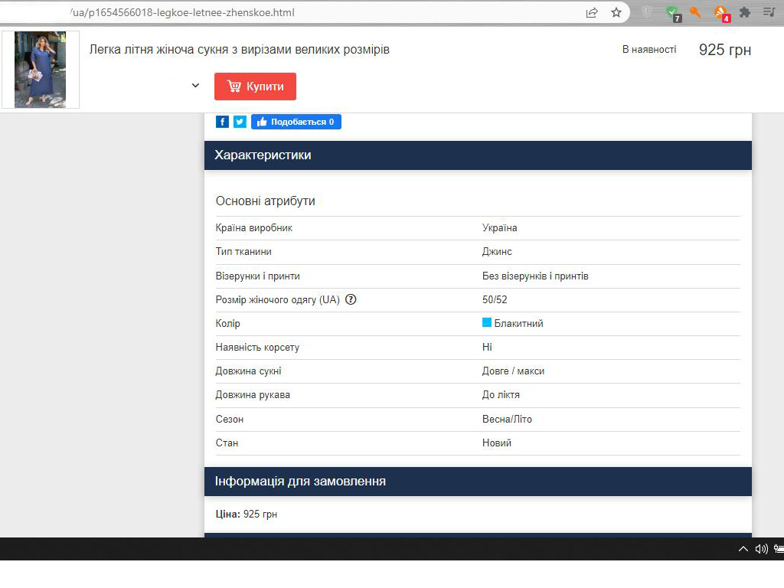Click the Новий condition value
This screenshot has height=588, width=784.
[x=496, y=443]
